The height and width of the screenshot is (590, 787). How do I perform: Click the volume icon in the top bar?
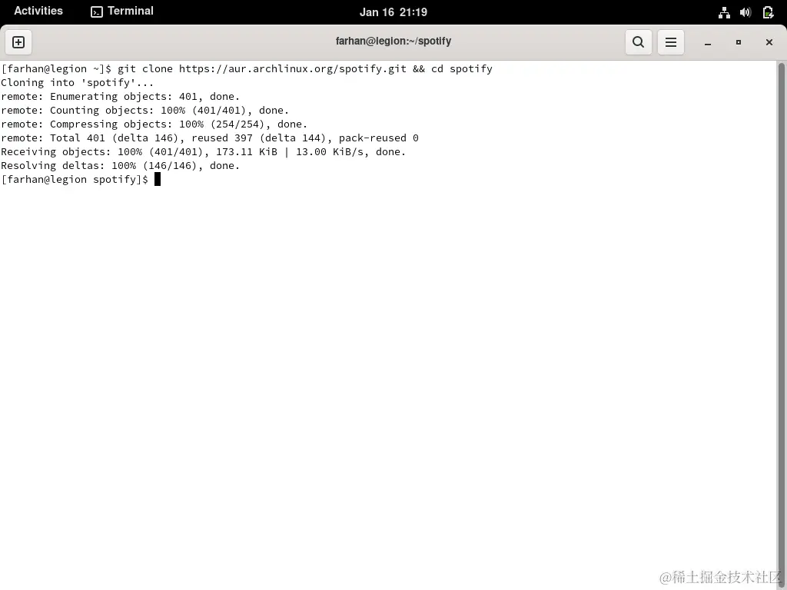pos(745,12)
